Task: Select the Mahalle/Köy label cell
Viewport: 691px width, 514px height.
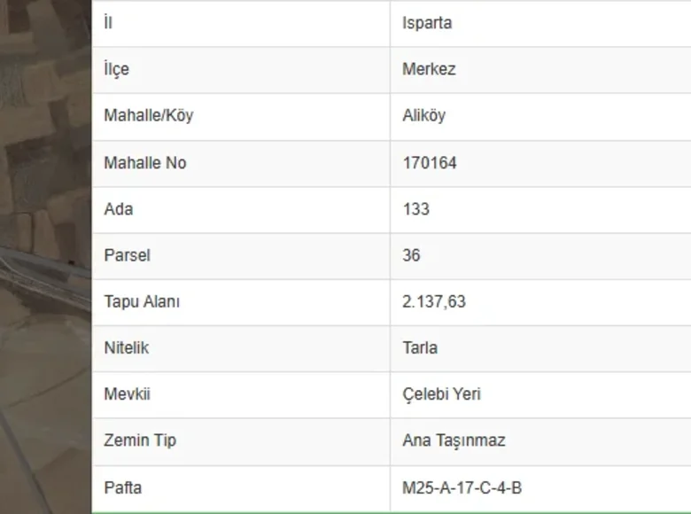Action: (x=148, y=116)
